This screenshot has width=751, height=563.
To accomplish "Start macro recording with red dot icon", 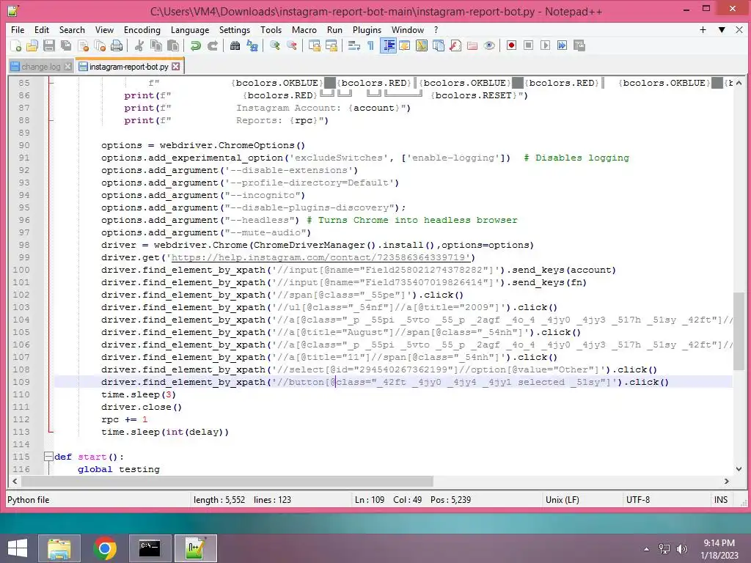I will coord(511,45).
